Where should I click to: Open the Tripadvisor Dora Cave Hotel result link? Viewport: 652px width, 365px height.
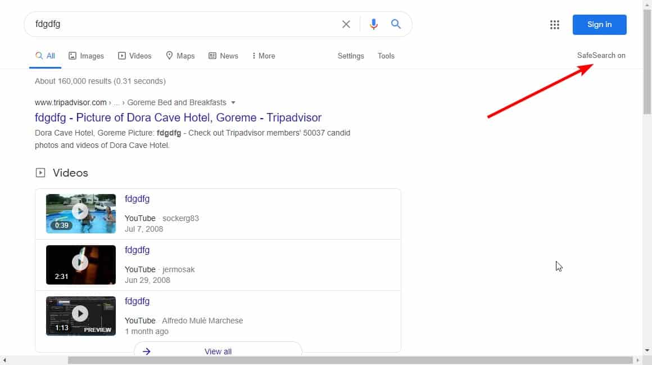[178, 118]
